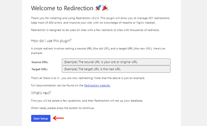This screenshot has height=126, width=207.
Task: Click the 'How do I use this plugin?' heading
Action: [51, 41]
